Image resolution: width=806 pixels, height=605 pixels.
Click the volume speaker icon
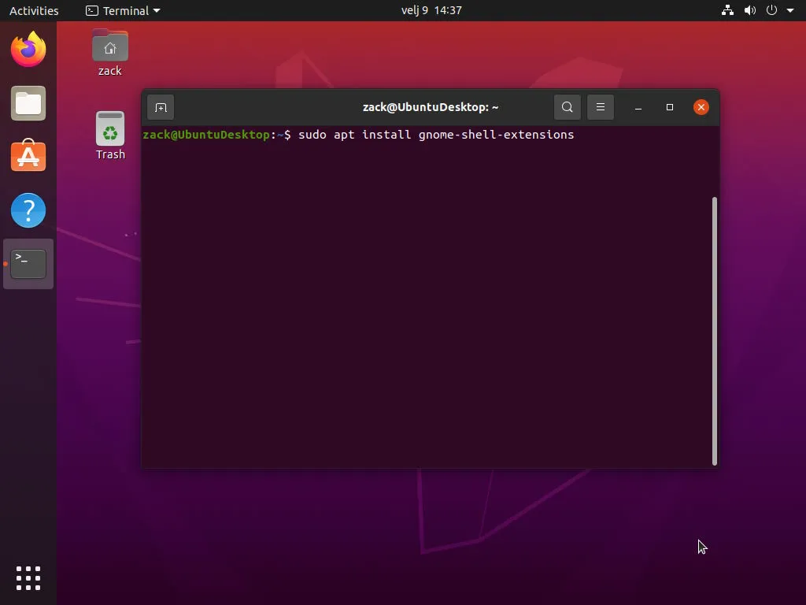coord(750,10)
